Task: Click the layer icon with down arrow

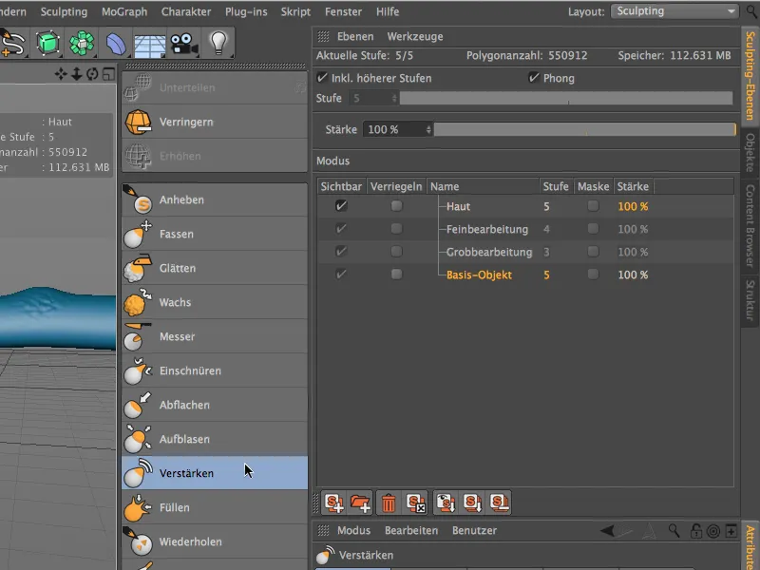Action: pos(472,503)
